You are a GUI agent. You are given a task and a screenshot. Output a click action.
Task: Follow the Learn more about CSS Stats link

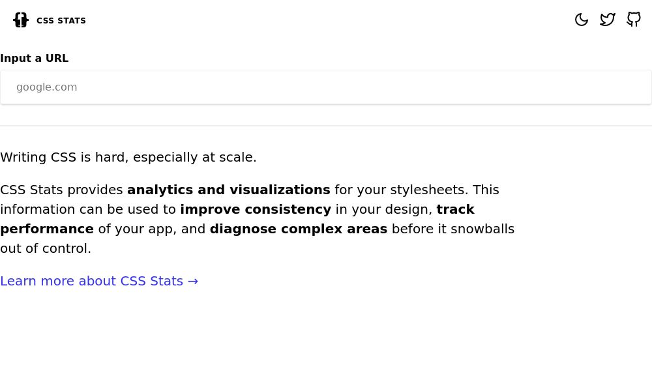91,281
